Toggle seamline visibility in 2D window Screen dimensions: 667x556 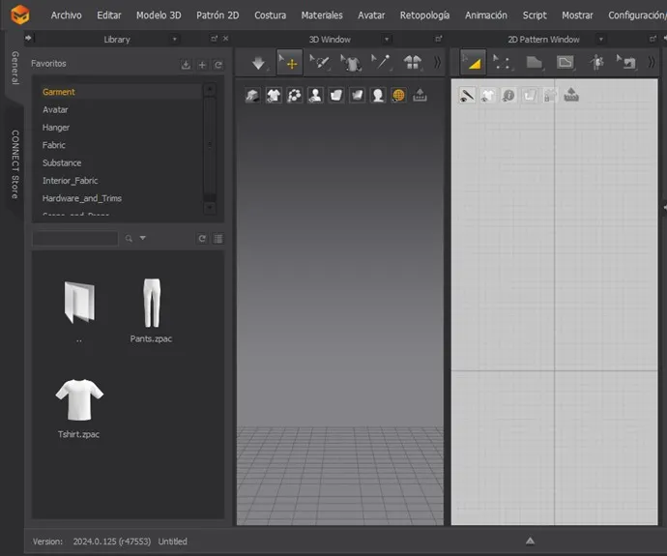point(467,96)
